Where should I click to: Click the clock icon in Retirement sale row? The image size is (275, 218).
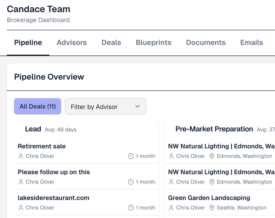coord(131,156)
